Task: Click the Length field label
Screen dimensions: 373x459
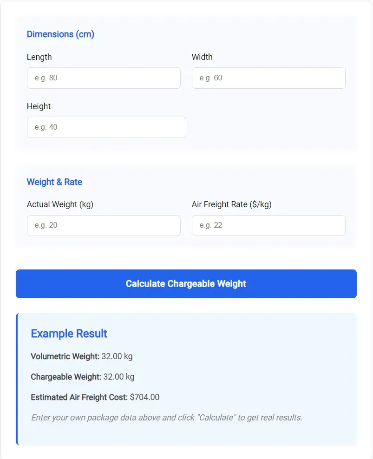Action: click(x=39, y=57)
